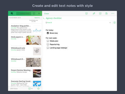Check the Landing page redesign checkbox
Screen dimensions: 125x94
click(x=48, y=48)
